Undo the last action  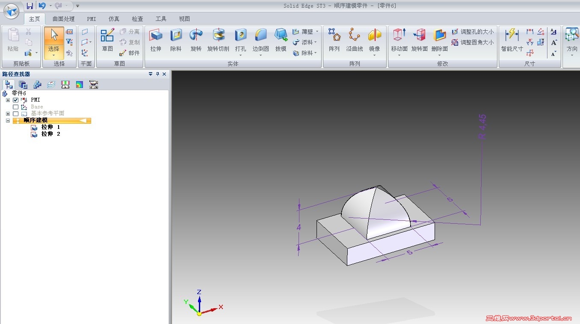point(42,6)
